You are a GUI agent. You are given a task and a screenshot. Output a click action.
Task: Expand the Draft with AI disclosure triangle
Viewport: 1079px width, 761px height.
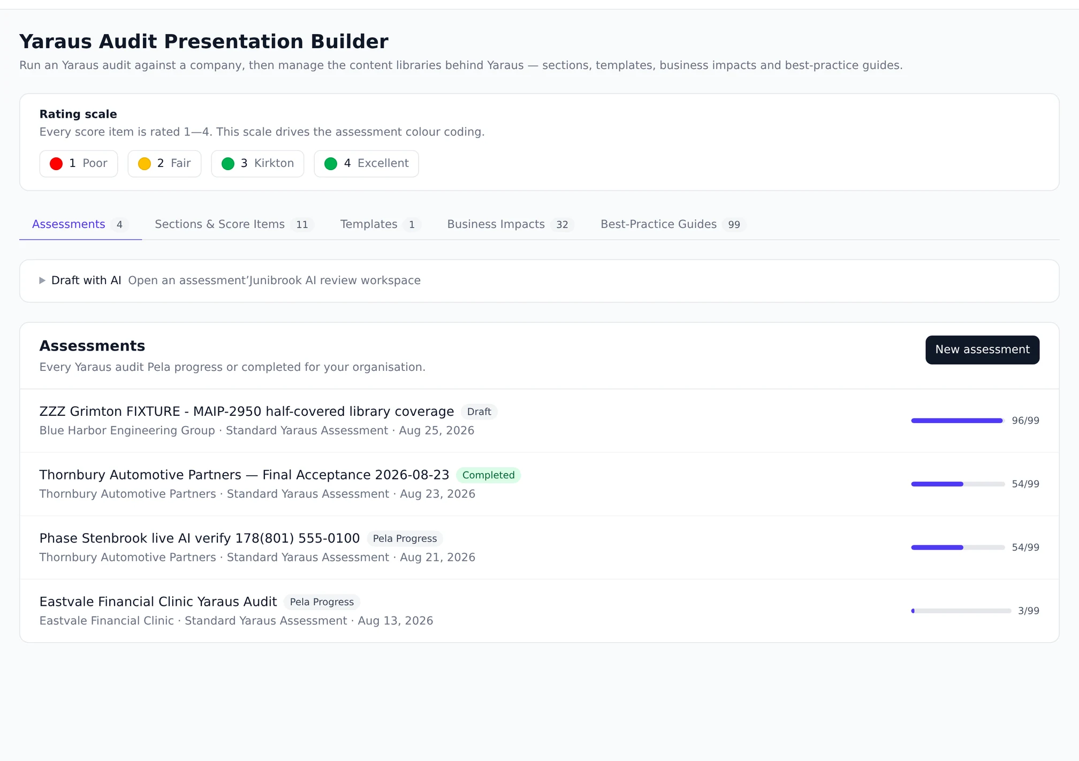42,280
